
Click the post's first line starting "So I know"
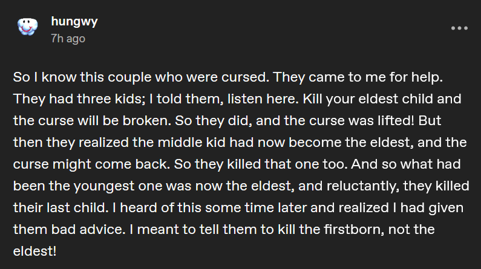[228, 77]
